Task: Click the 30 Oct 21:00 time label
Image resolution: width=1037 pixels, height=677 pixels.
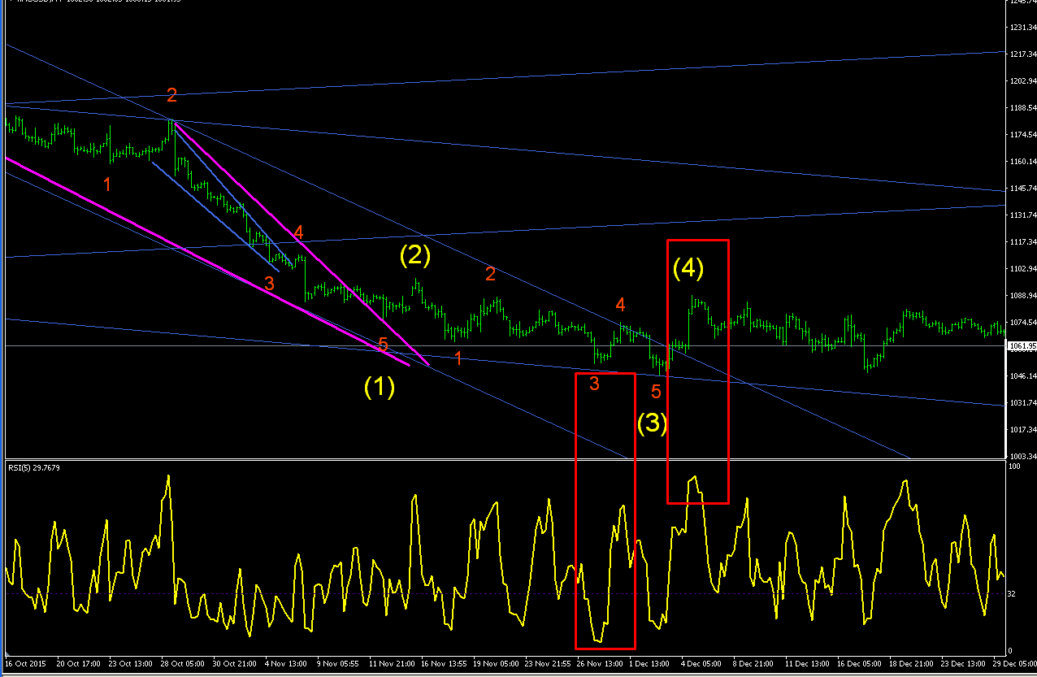Action: click(x=236, y=664)
